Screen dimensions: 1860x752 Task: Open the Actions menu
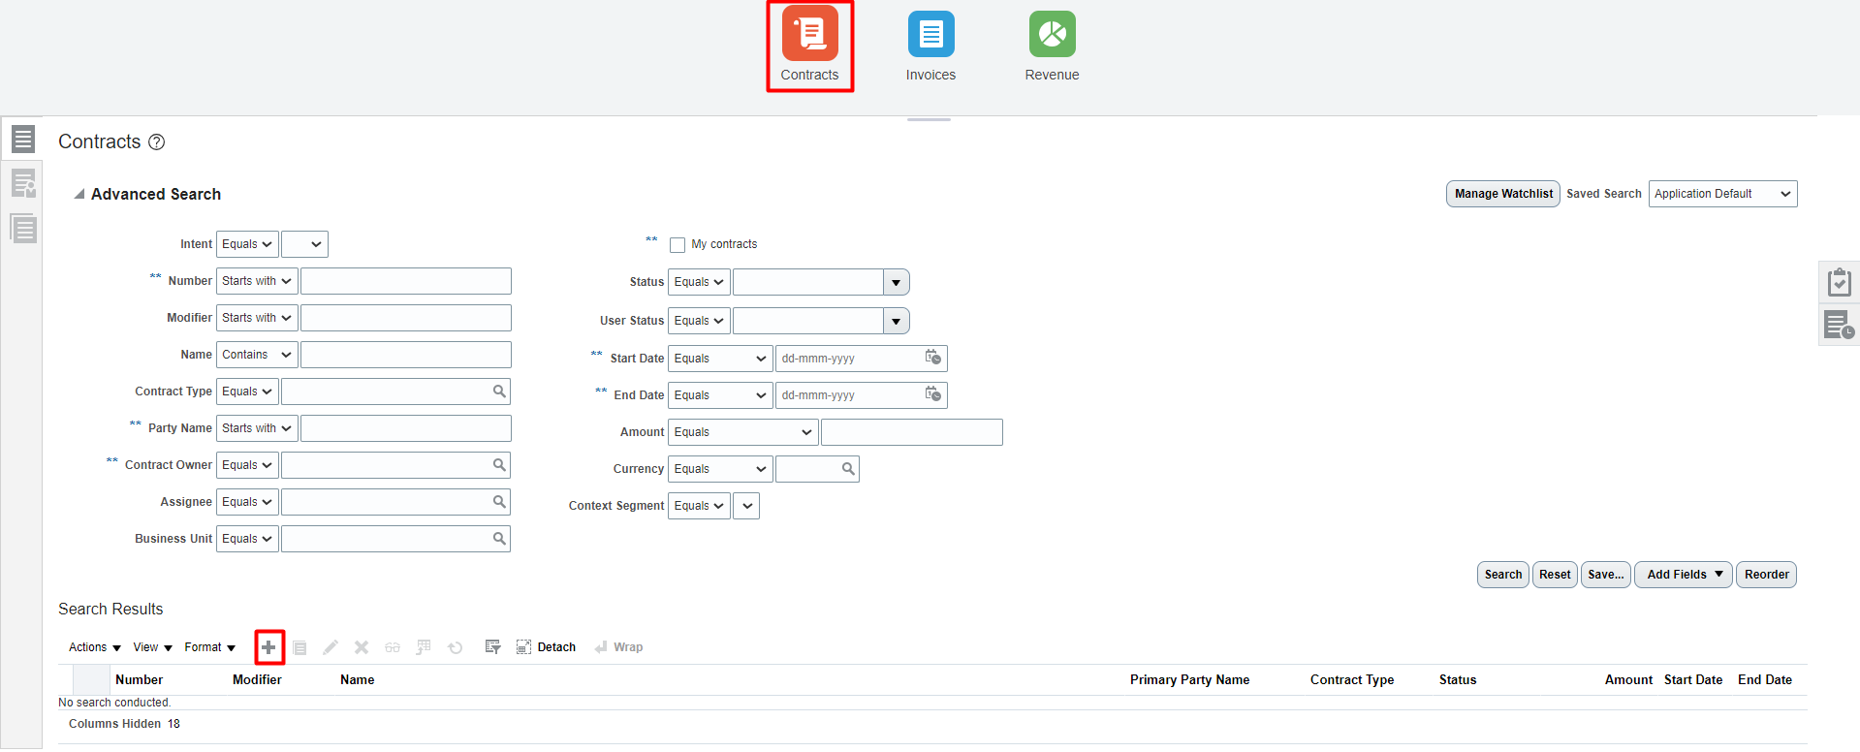[x=95, y=647]
